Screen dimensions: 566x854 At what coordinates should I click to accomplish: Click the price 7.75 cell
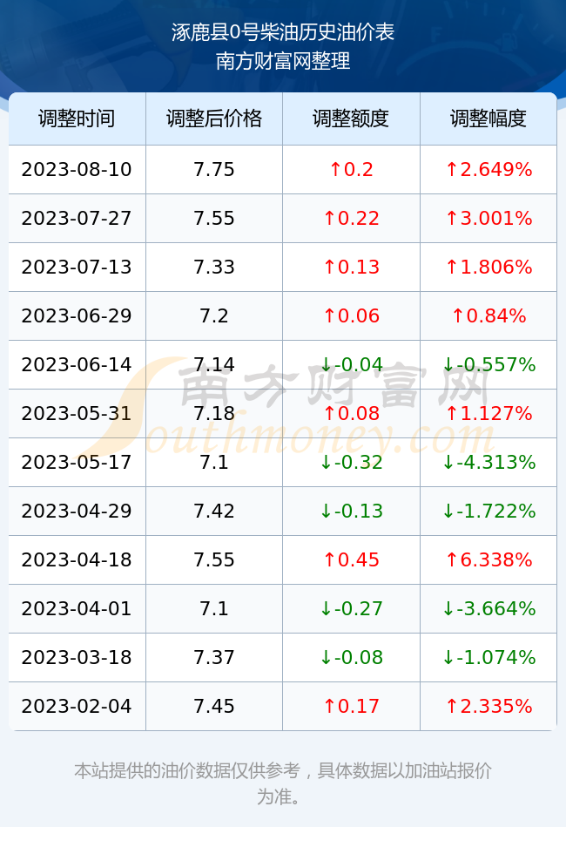214,169
